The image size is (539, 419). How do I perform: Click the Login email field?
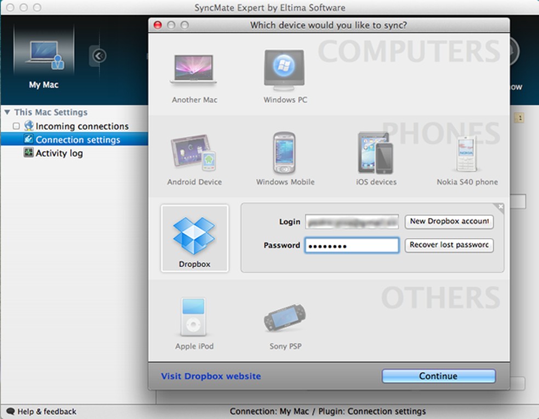[x=352, y=222]
